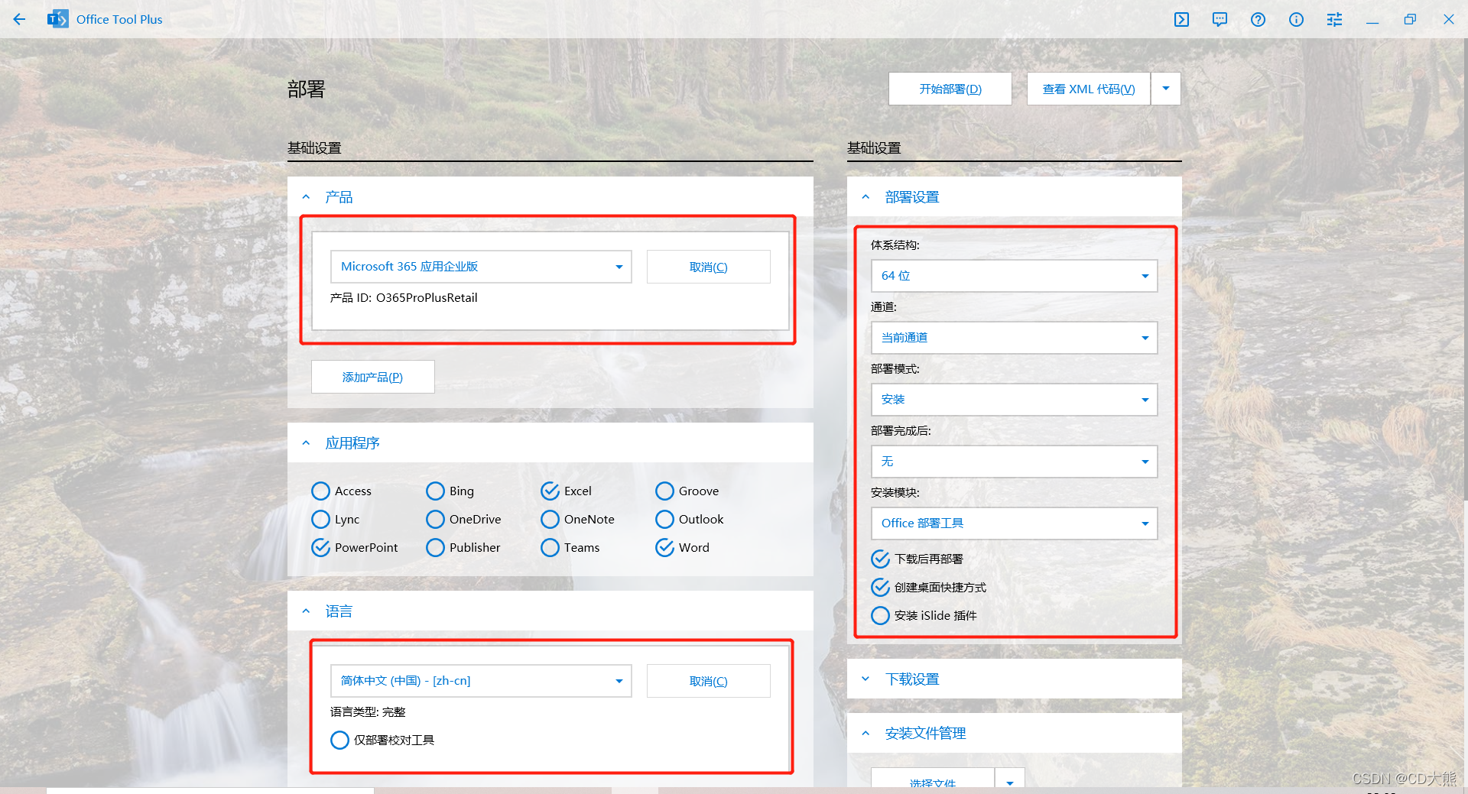Open the 当前通道 channel dropdown

click(1014, 338)
